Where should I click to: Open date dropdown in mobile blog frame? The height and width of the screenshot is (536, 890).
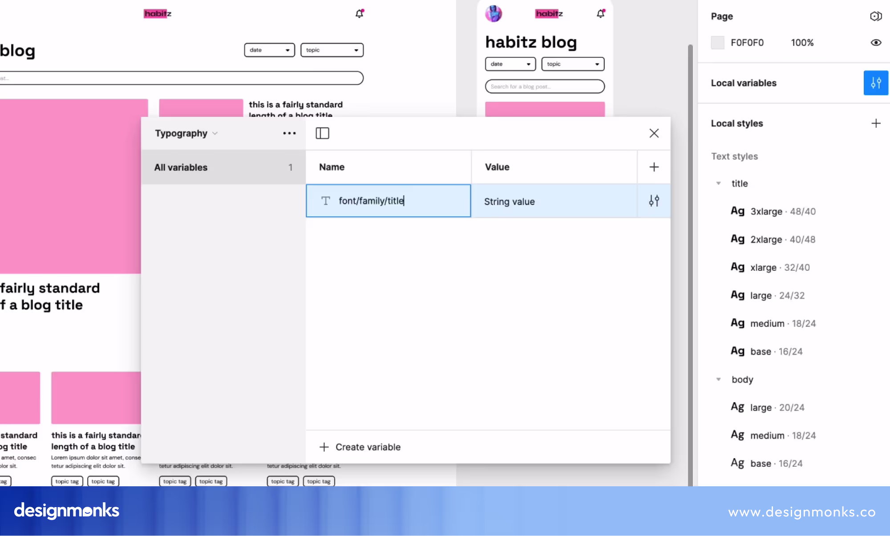[510, 64]
